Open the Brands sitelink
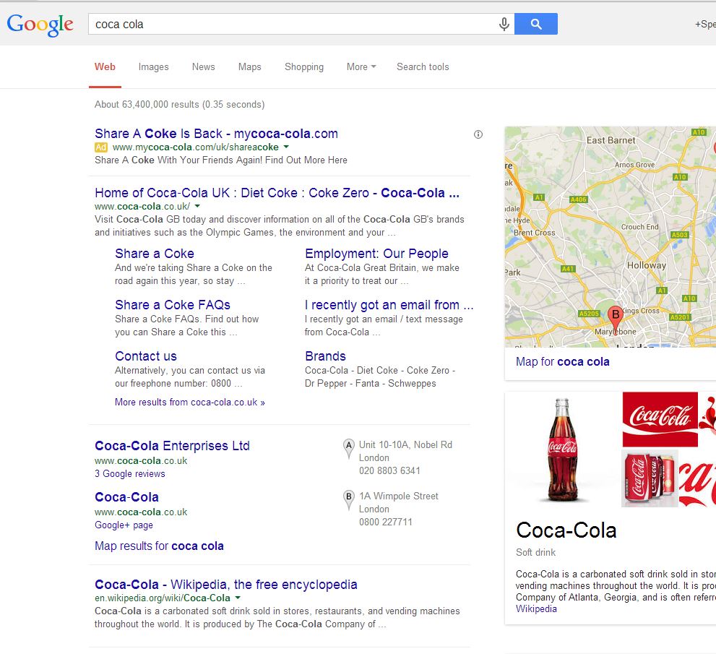 [x=325, y=356]
